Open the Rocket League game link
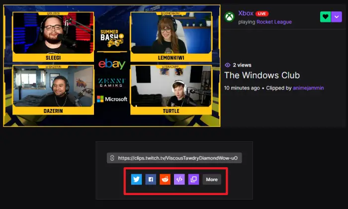The height and width of the screenshot is (209, 348). click(274, 22)
